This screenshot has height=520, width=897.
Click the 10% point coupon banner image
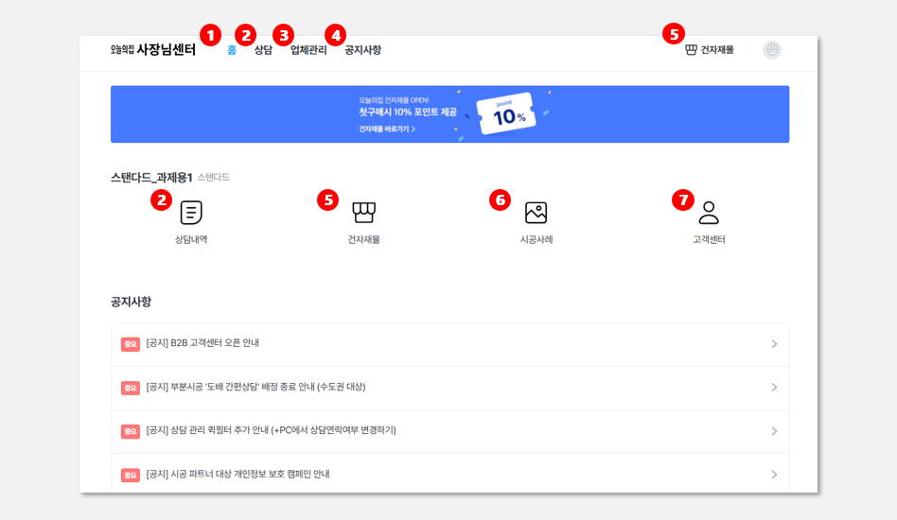(506, 113)
